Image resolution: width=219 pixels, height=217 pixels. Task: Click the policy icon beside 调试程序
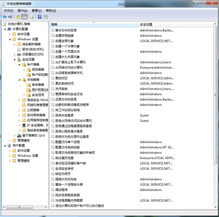(x=53, y=190)
